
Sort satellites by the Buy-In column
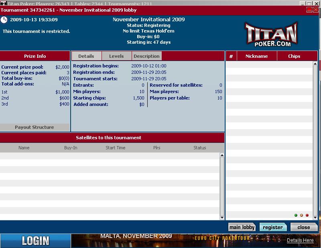[x=71, y=148]
